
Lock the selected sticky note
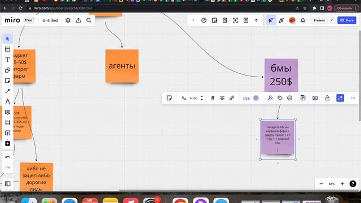327,98
